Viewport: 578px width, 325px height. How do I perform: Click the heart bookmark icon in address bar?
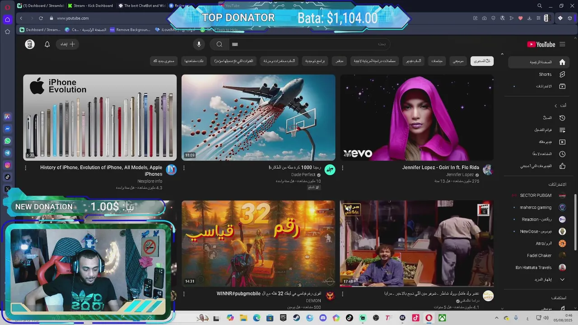pyautogui.click(x=520, y=18)
